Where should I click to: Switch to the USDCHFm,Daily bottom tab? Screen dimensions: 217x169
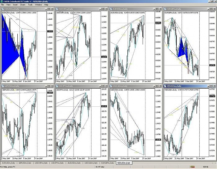(41, 163)
